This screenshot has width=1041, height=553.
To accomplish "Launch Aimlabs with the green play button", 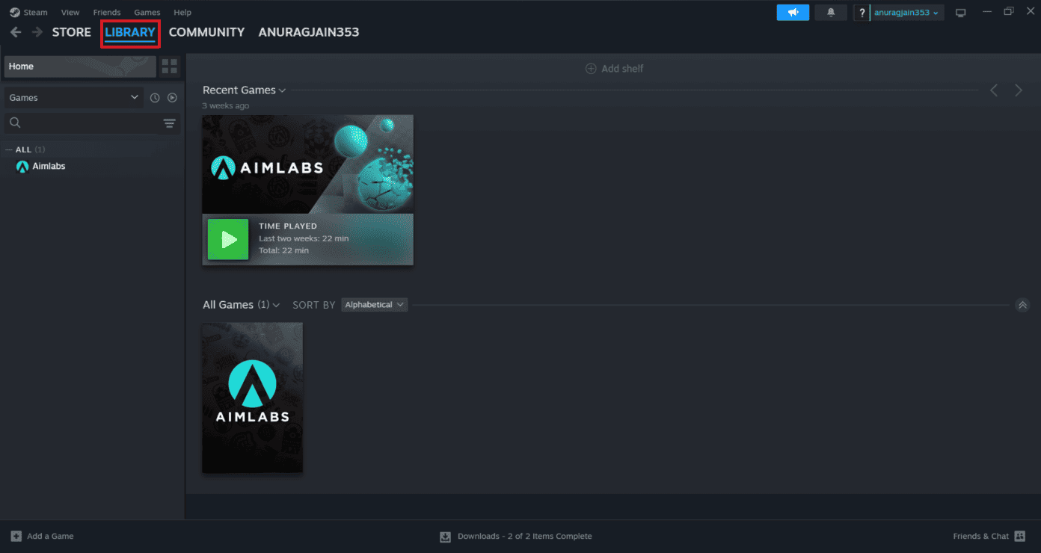I will pyautogui.click(x=228, y=239).
